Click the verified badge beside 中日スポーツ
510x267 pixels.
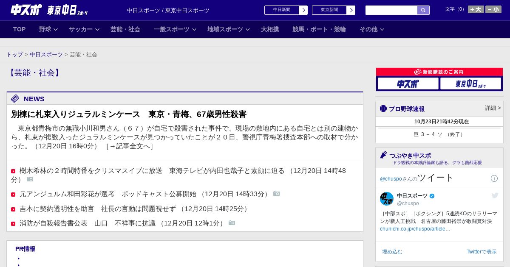pos(432,196)
